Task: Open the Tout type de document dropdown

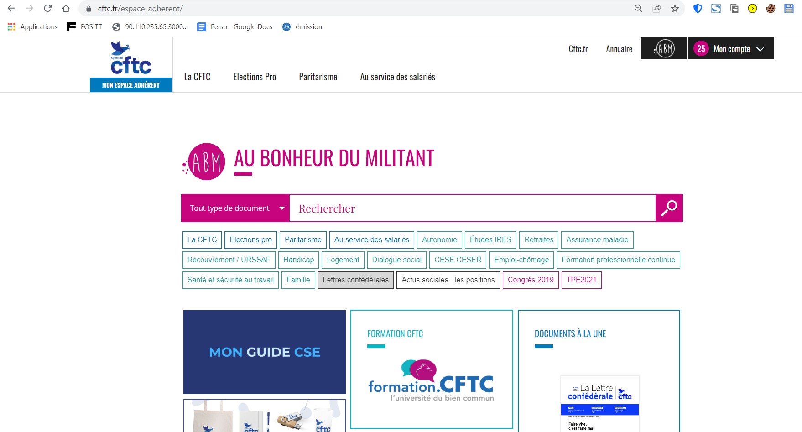Action: coord(236,208)
